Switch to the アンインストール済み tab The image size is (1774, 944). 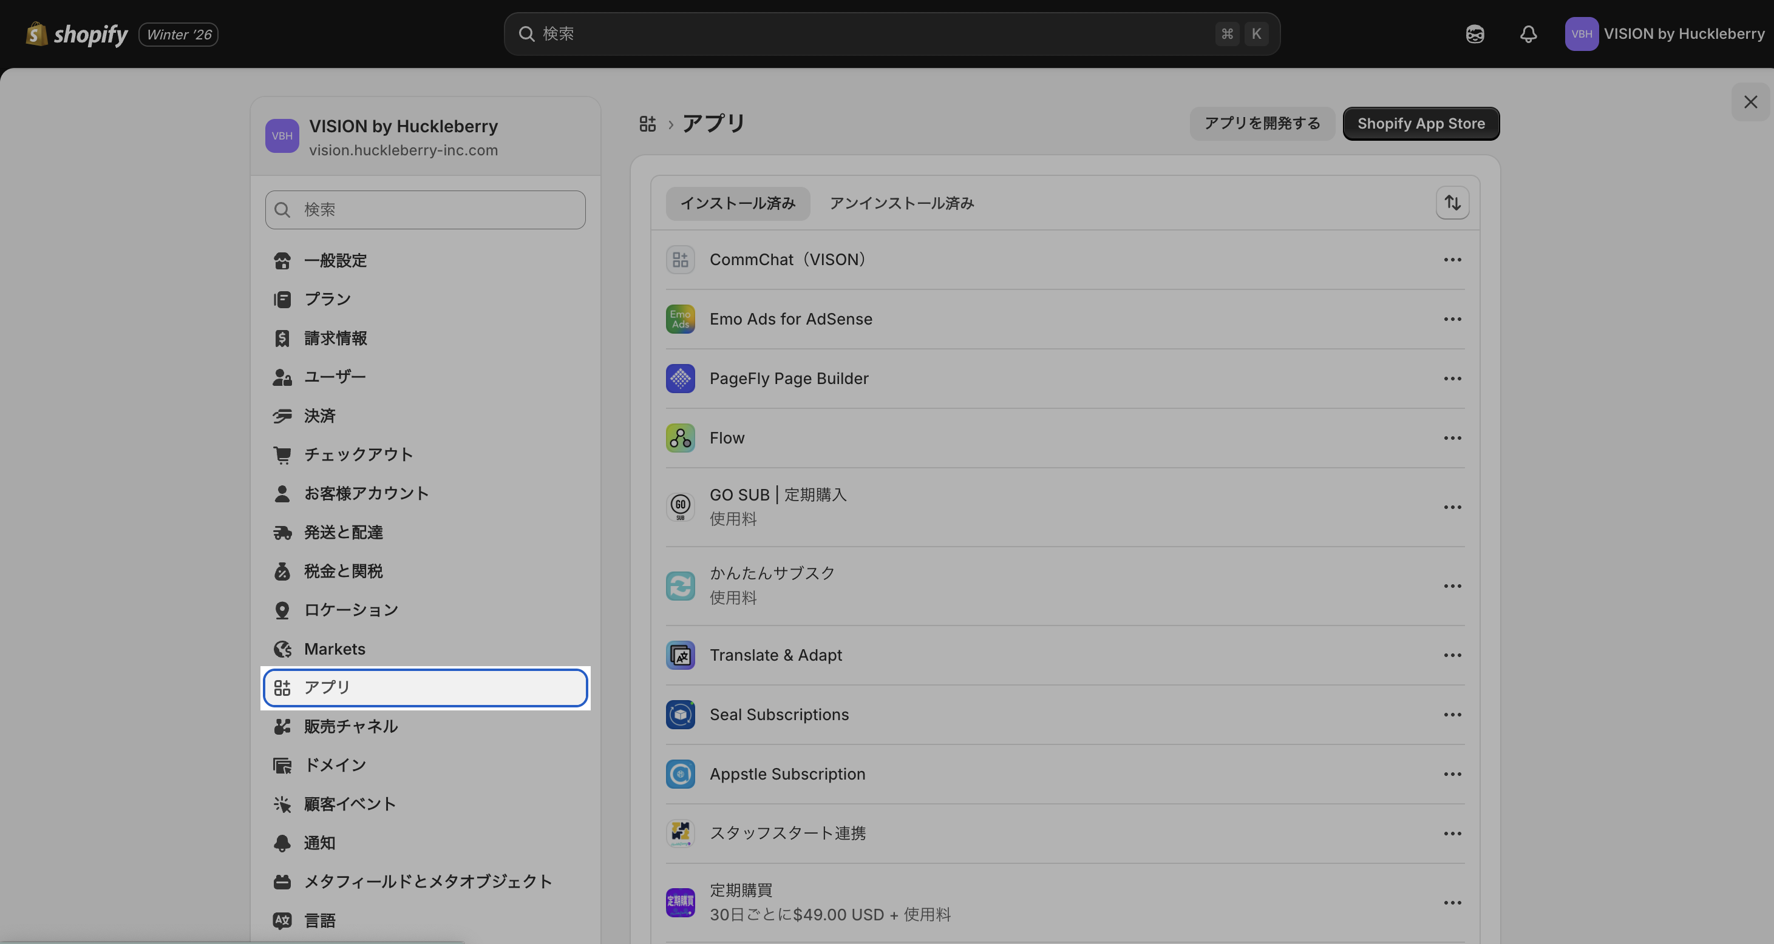click(902, 203)
